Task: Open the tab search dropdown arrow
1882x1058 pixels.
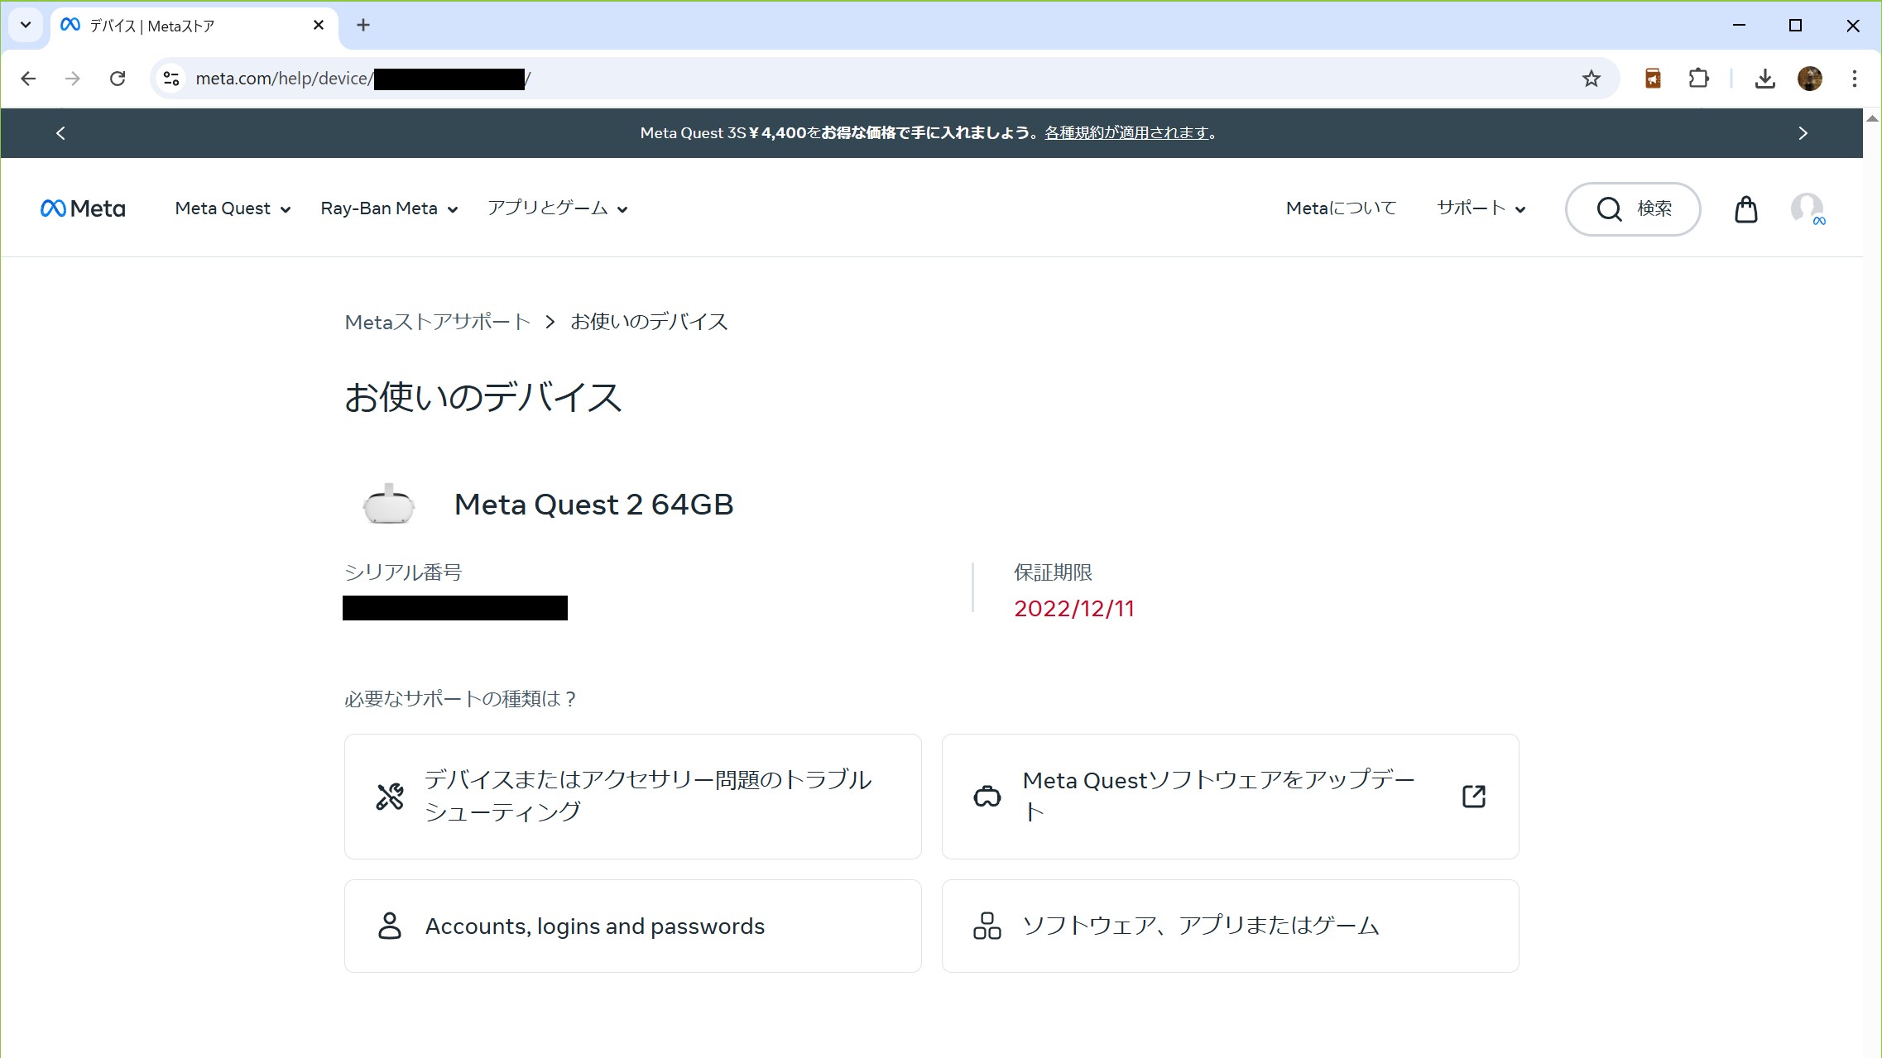Action: 26,25
